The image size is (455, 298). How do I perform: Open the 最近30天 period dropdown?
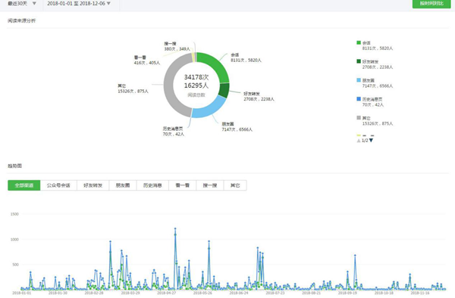tap(22, 4)
